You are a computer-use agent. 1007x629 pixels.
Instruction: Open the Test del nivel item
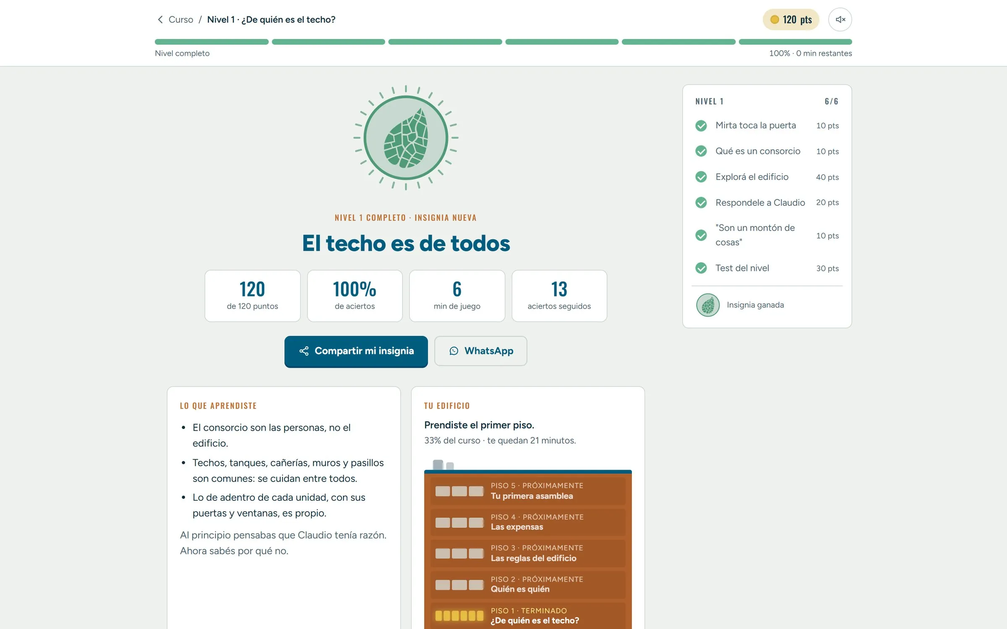[x=767, y=268]
